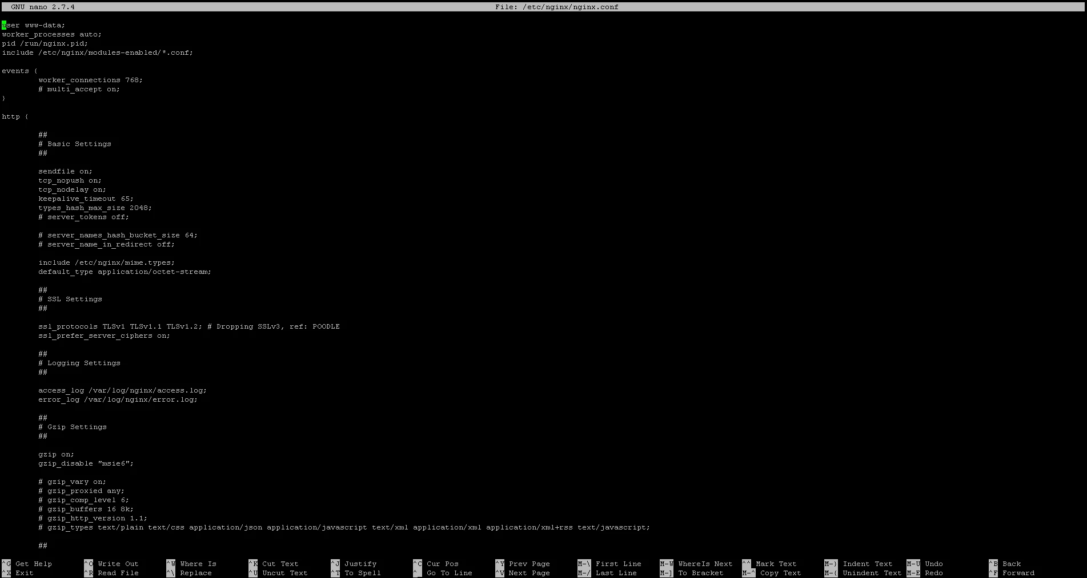The height and width of the screenshot is (578, 1087).
Task: Click the error_log path line
Action: point(118,399)
